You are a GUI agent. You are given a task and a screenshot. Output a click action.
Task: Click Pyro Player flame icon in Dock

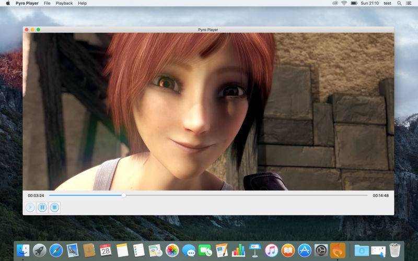coord(338,251)
